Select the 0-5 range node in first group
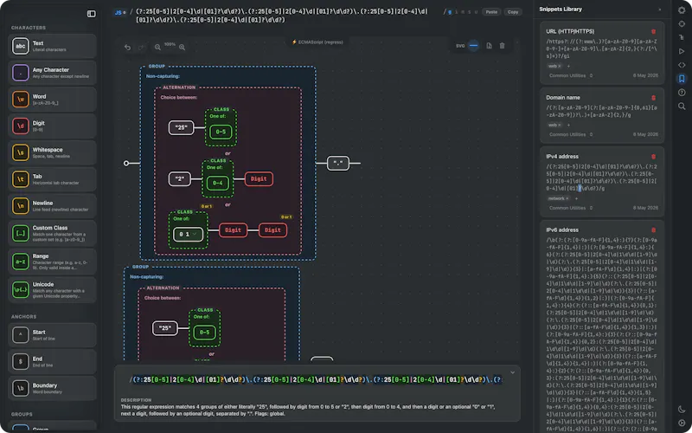Image resolution: width=692 pixels, height=433 pixels. (221, 132)
